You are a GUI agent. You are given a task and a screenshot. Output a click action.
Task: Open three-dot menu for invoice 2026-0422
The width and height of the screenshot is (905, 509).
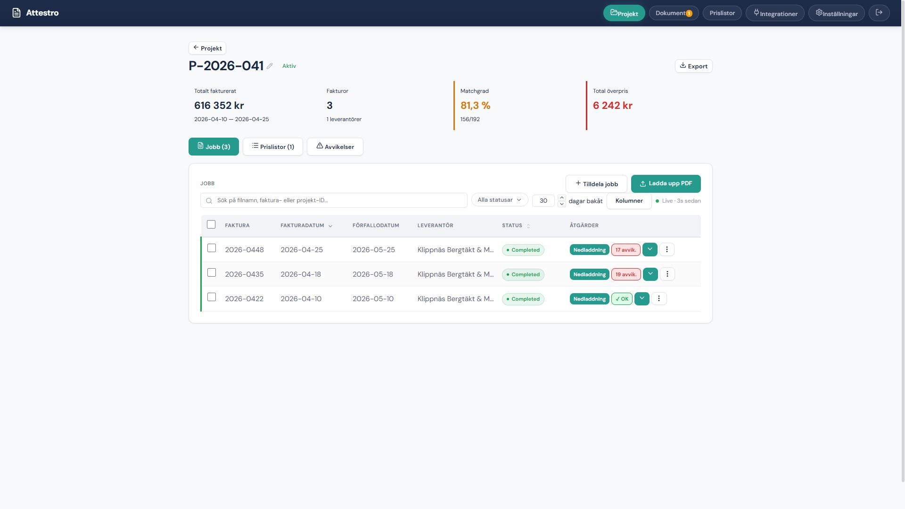(658, 298)
